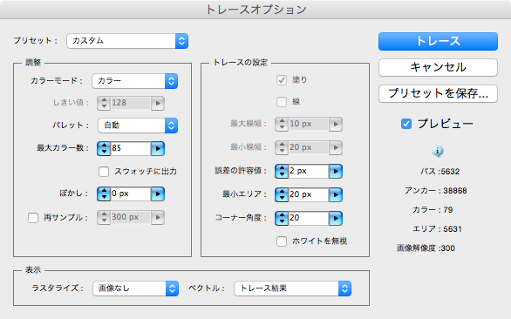Click the info tooltip icon under プレビュー

tap(438, 151)
